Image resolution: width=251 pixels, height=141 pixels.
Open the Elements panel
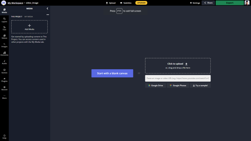pos(4,54)
